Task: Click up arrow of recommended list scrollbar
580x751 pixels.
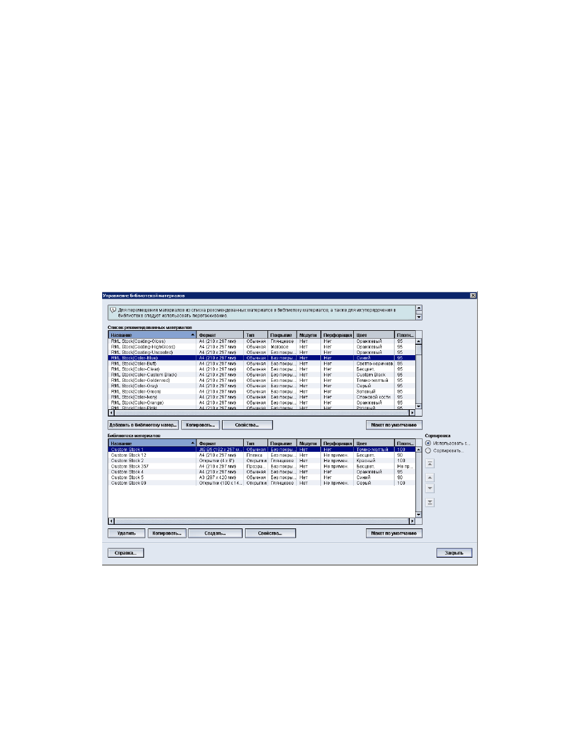Action: [x=418, y=341]
